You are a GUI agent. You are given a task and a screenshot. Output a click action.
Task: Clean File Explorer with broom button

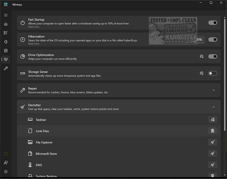pos(213,142)
